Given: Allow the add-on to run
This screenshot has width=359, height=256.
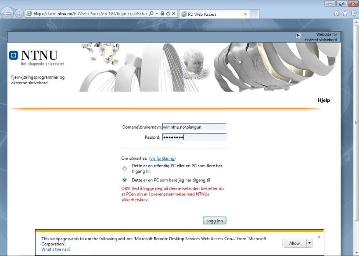Looking at the screenshot, I should (x=294, y=243).
